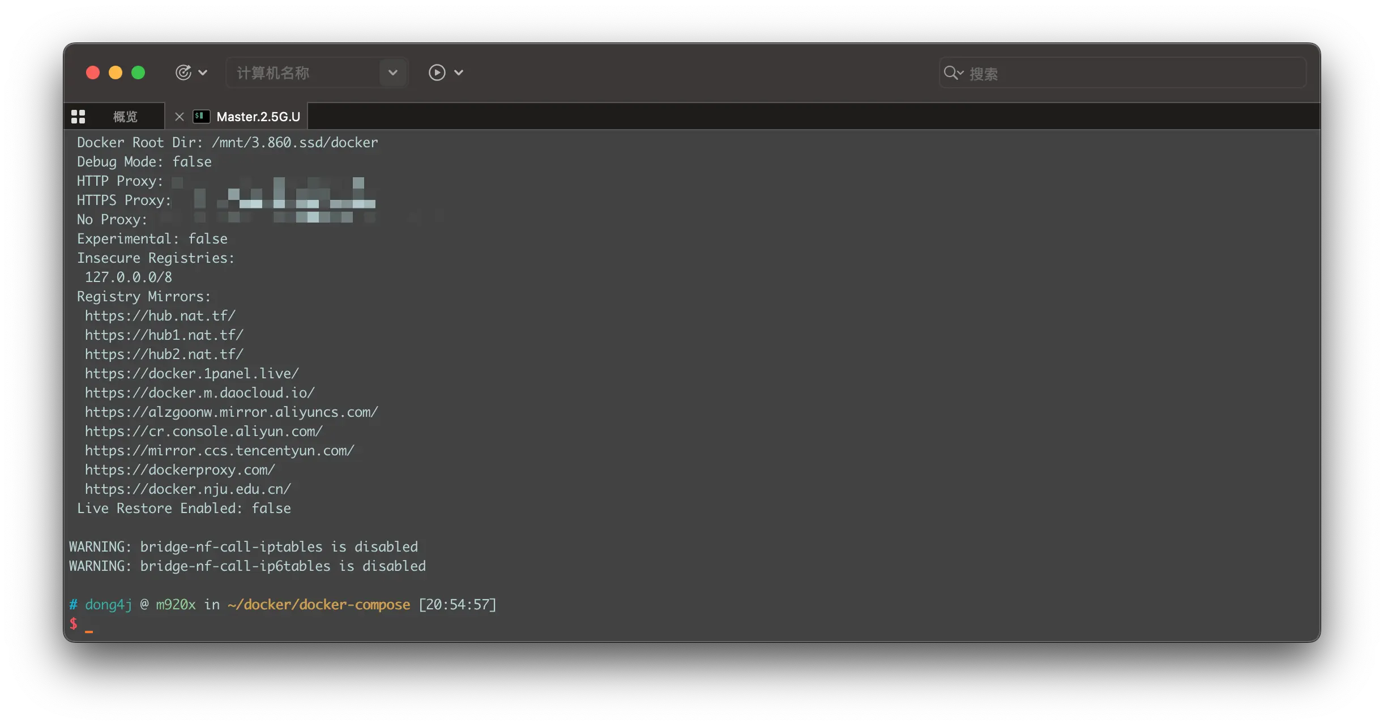
Task: Click the search magnifier icon
Action: [951, 72]
